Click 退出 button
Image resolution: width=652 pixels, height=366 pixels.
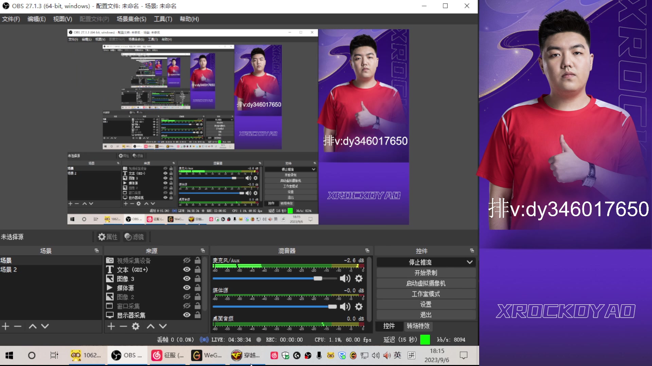point(426,315)
